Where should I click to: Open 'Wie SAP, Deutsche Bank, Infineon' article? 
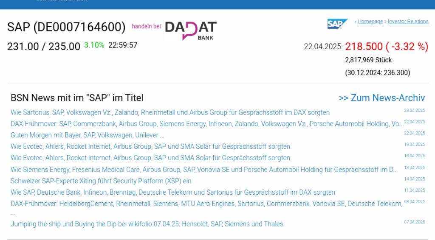(x=173, y=193)
